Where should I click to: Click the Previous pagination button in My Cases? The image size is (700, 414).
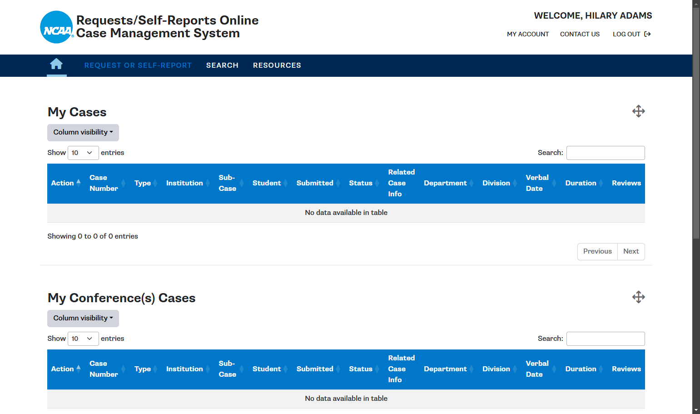pos(597,252)
